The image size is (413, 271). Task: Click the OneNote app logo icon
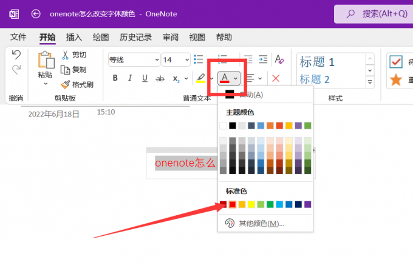[x=14, y=14]
